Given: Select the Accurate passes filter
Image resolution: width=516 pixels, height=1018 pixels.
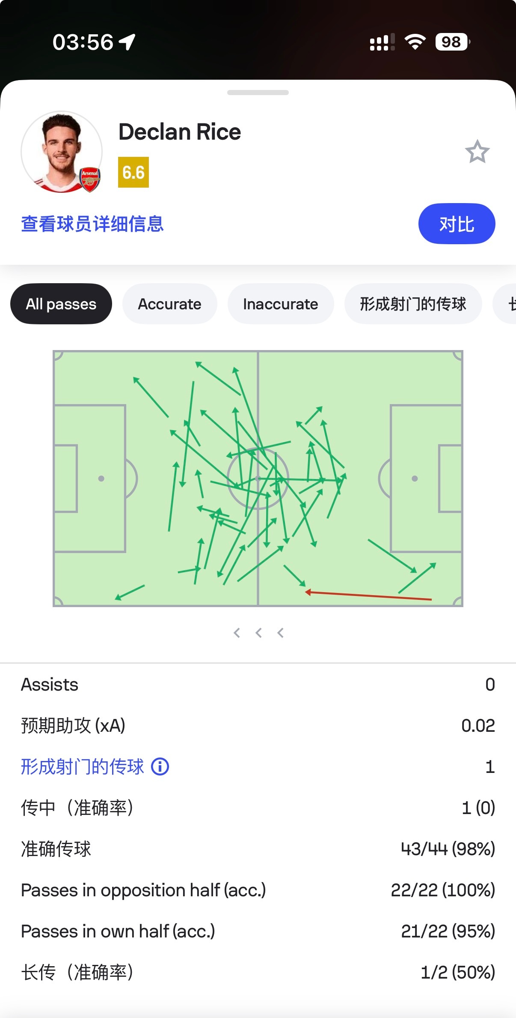Looking at the screenshot, I should tap(169, 304).
